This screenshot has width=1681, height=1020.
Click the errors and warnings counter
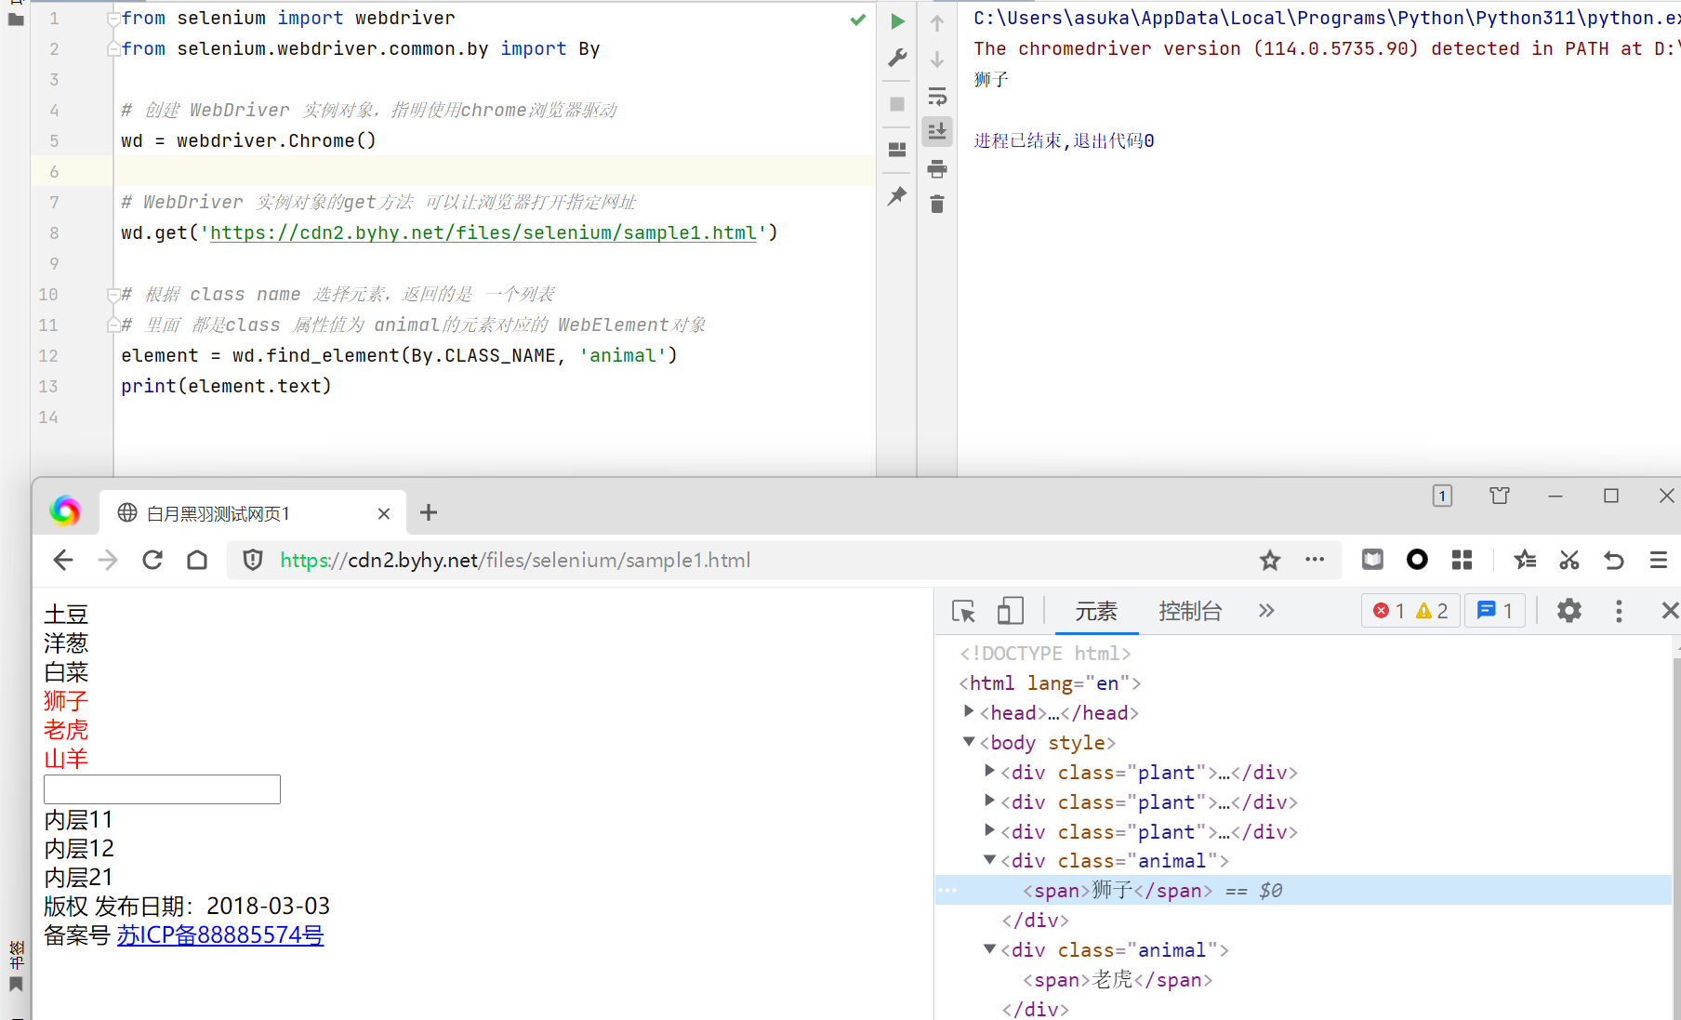(x=1411, y=611)
